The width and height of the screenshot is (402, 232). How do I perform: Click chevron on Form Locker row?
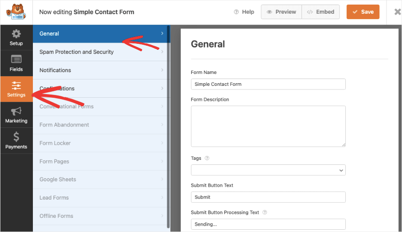coord(162,143)
